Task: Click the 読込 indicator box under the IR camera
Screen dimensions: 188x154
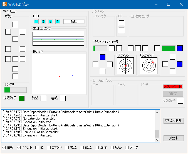Action: [43, 99]
